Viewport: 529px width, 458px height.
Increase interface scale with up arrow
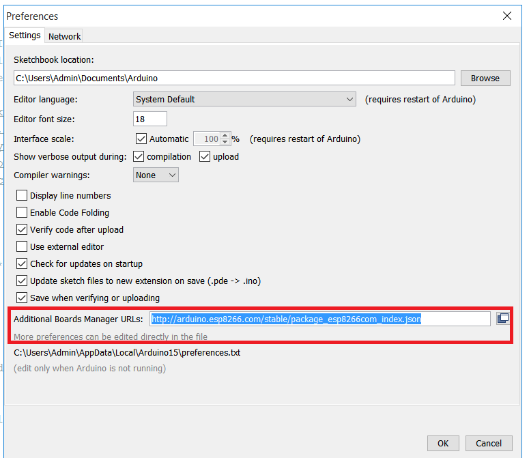point(225,135)
